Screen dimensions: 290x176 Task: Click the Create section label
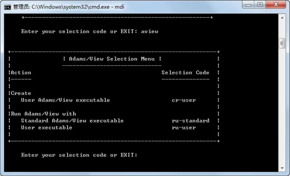click(x=21, y=93)
